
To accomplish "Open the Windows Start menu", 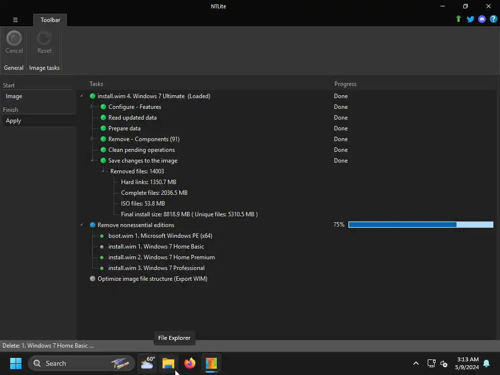I will pos(16,363).
